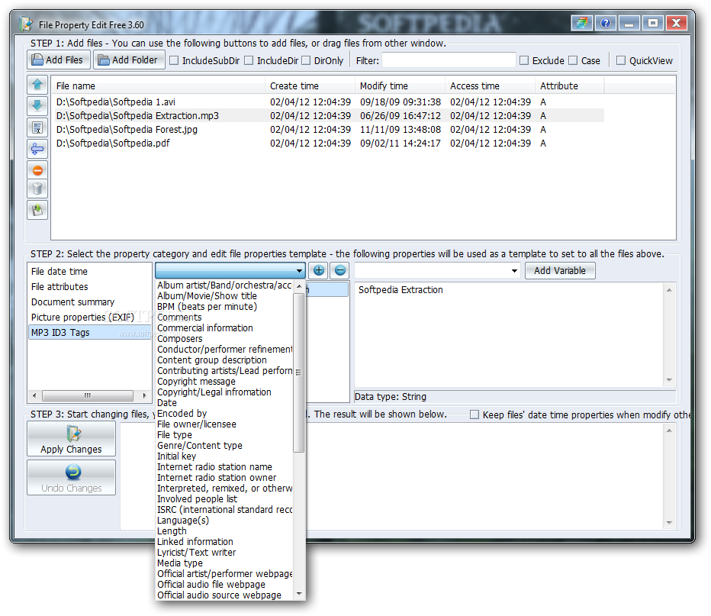This screenshot has height=616, width=711.
Task: Check the DirOnly option
Action: [x=306, y=61]
